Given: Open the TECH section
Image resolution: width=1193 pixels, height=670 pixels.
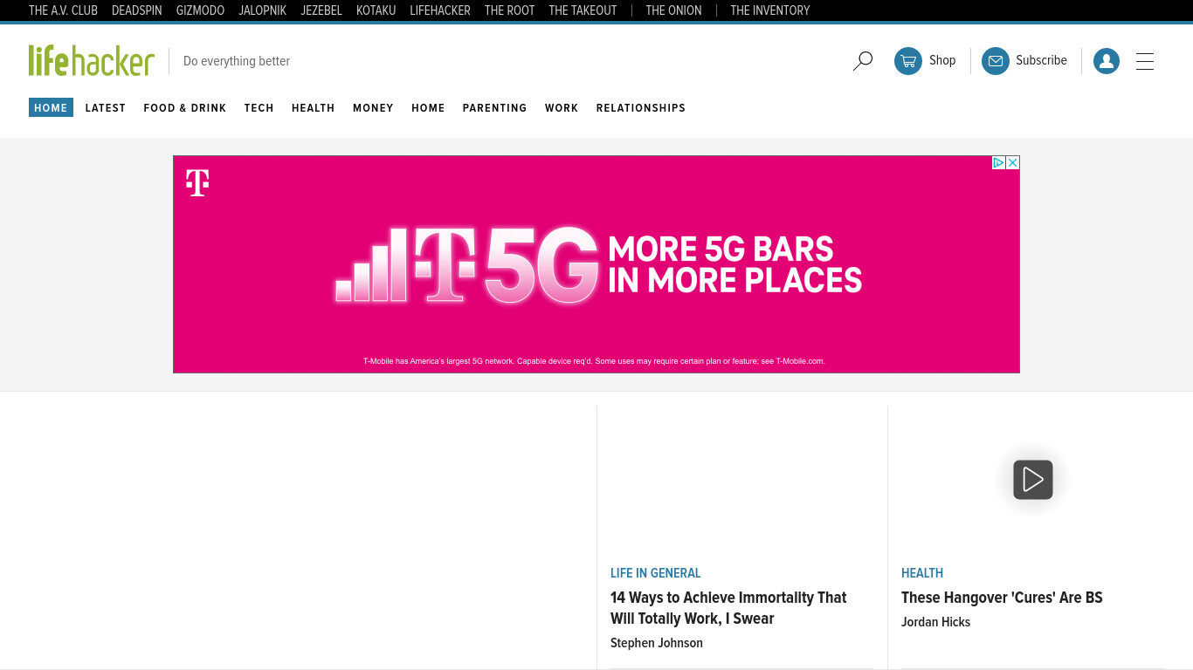Looking at the screenshot, I should 259,108.
